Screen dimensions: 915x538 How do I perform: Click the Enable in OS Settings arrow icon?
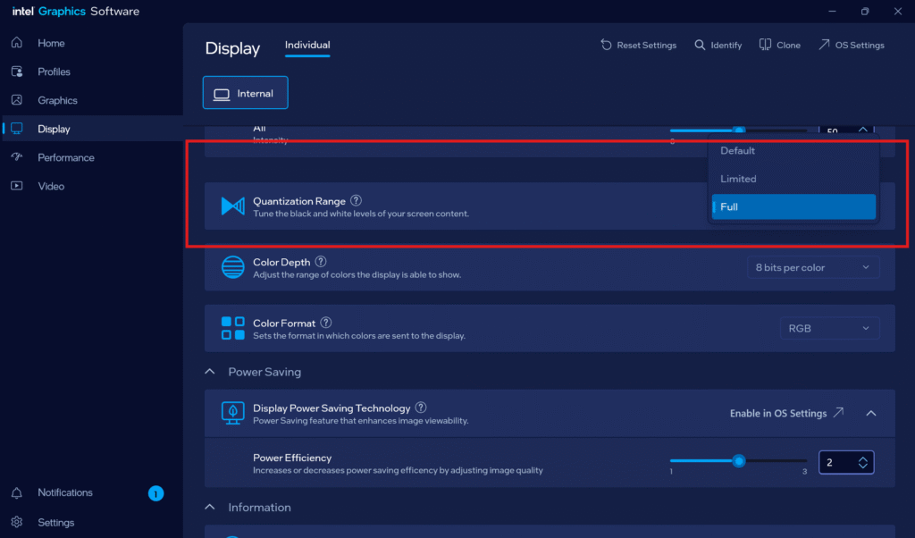[838, 413]
